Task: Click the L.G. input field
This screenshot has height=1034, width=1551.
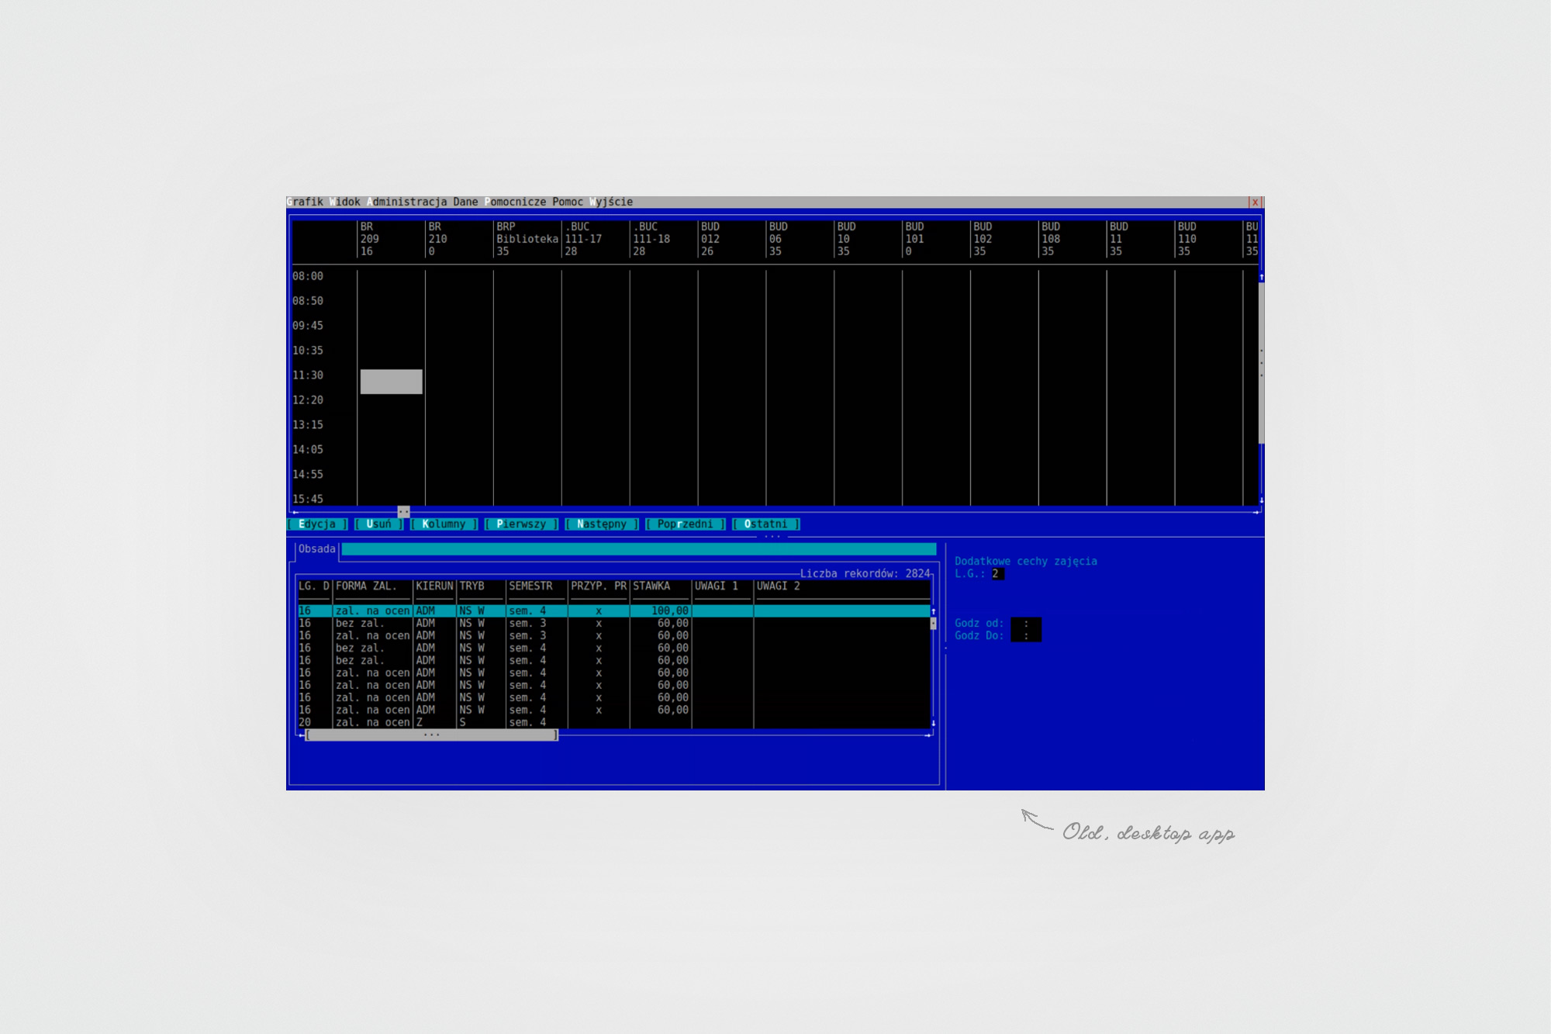Action: tap(997, 574)
